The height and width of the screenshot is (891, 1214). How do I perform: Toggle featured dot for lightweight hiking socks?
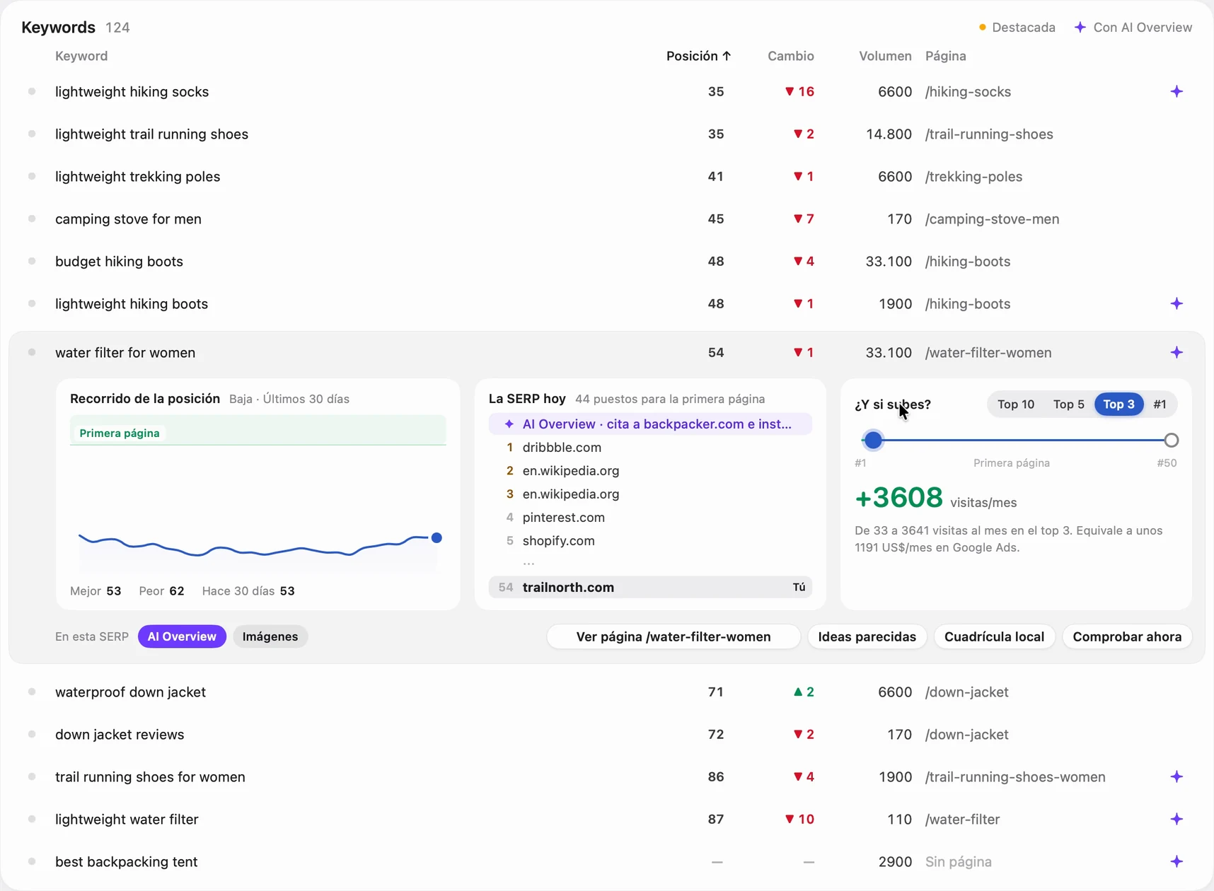[x=32, y=91]
